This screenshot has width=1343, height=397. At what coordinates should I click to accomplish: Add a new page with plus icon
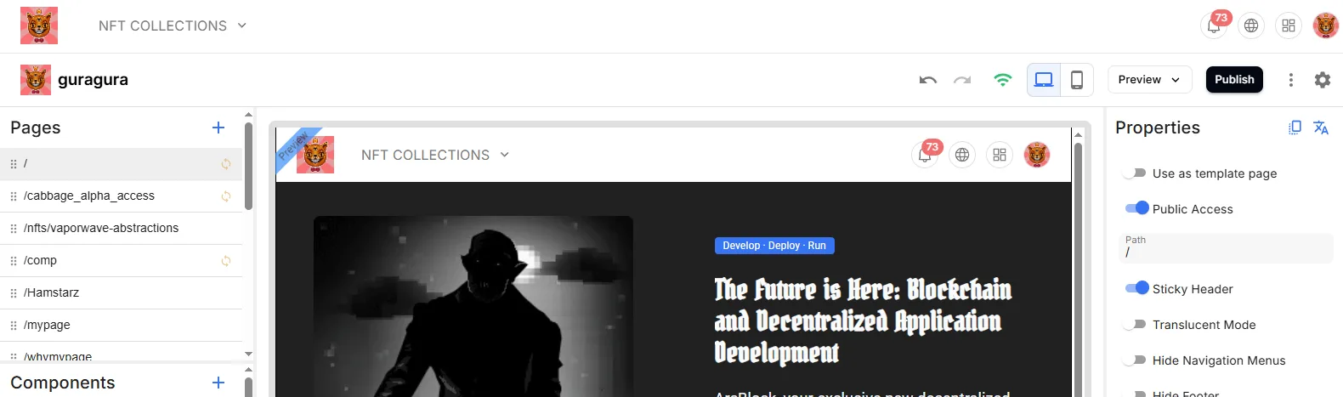point(218,128)
